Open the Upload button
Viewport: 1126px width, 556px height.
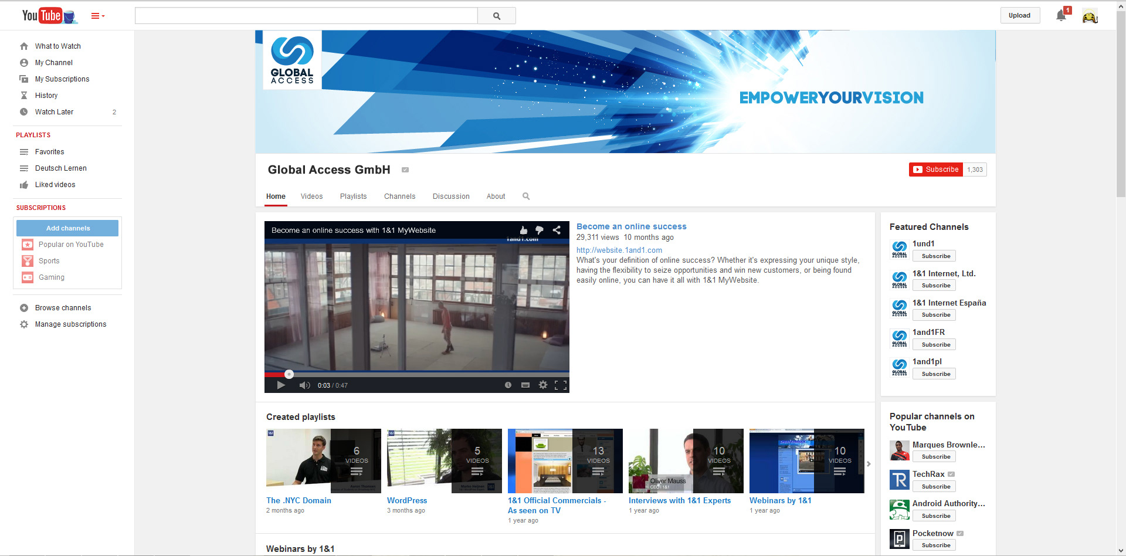(x=1019, y=16)
